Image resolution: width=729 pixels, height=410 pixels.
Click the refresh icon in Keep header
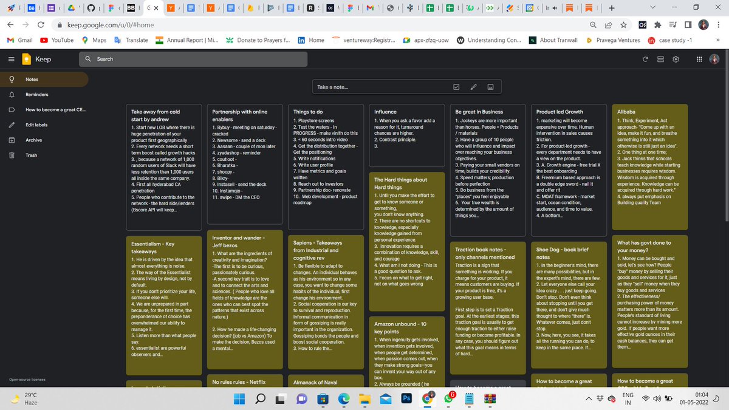[646, 59]
